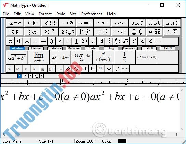The height and width of the screenshot is (144, 186).
Task: Open uppercase Greek letters palette (ΛΩ)
Action: (172, 23)
